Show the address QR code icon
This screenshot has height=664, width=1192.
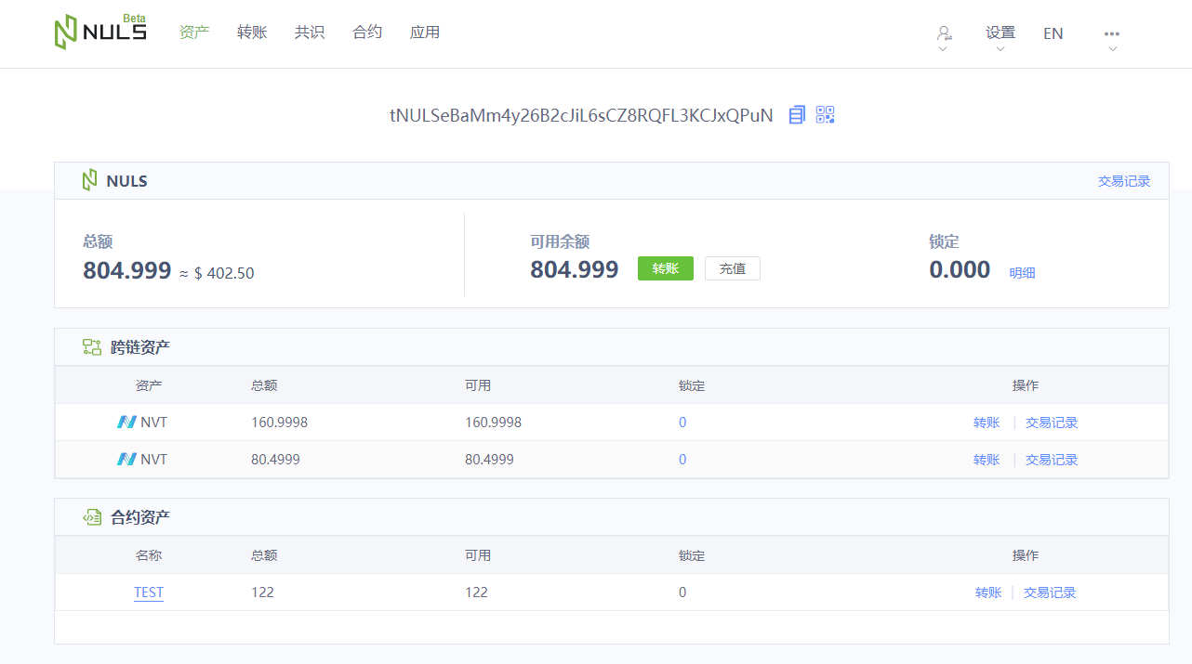coord(826,115)
